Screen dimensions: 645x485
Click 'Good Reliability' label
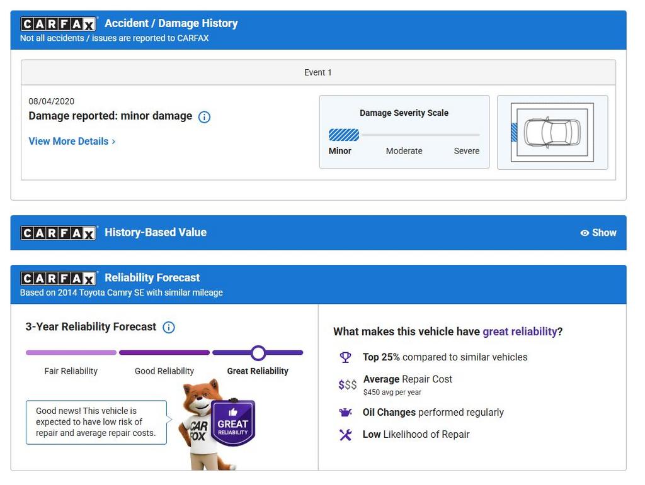coord(164,371)
